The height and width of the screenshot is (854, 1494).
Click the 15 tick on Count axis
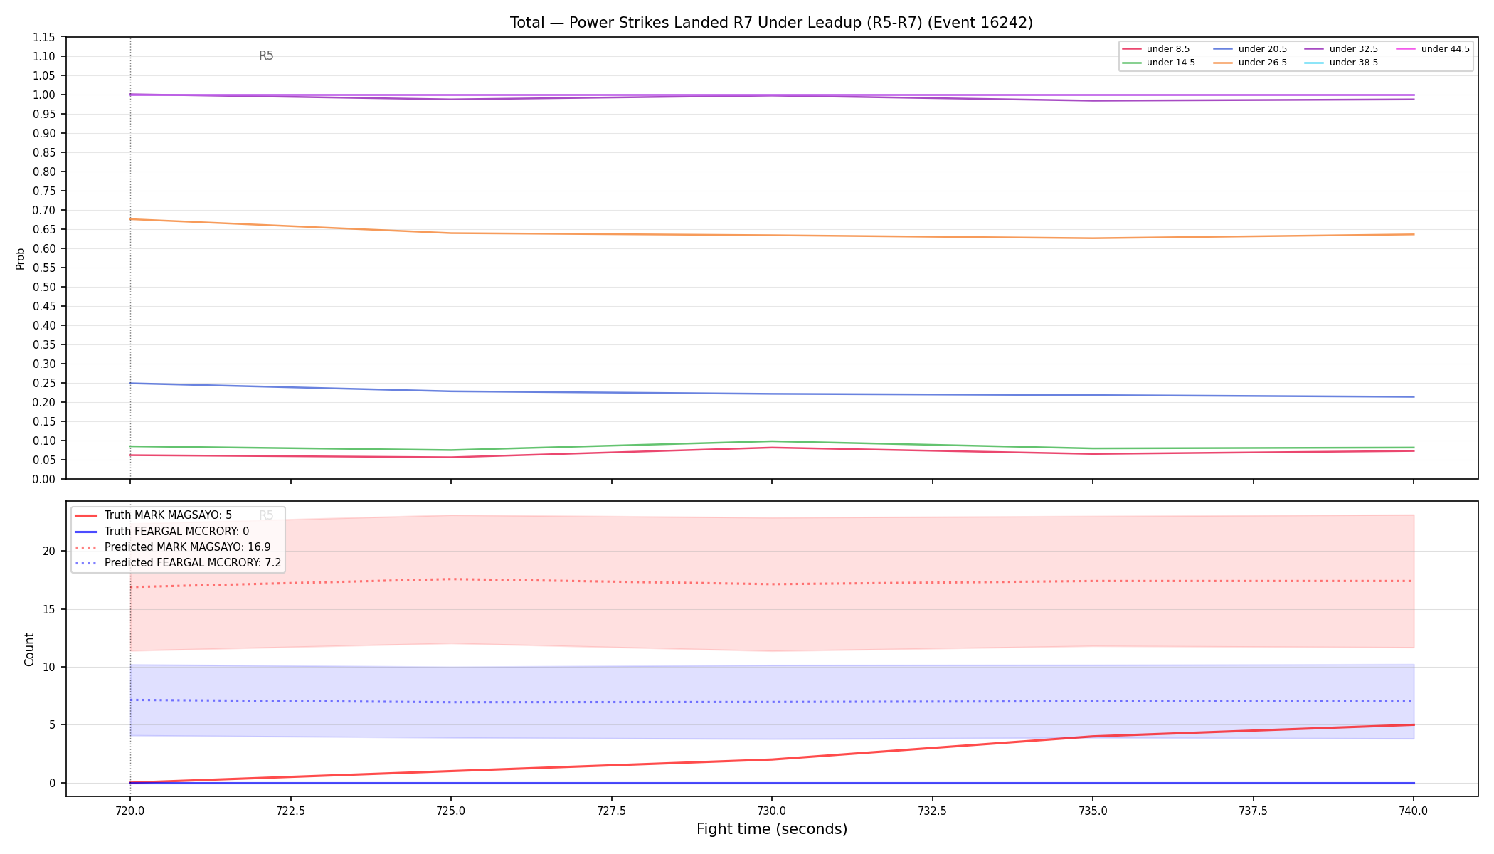point(49,609)
